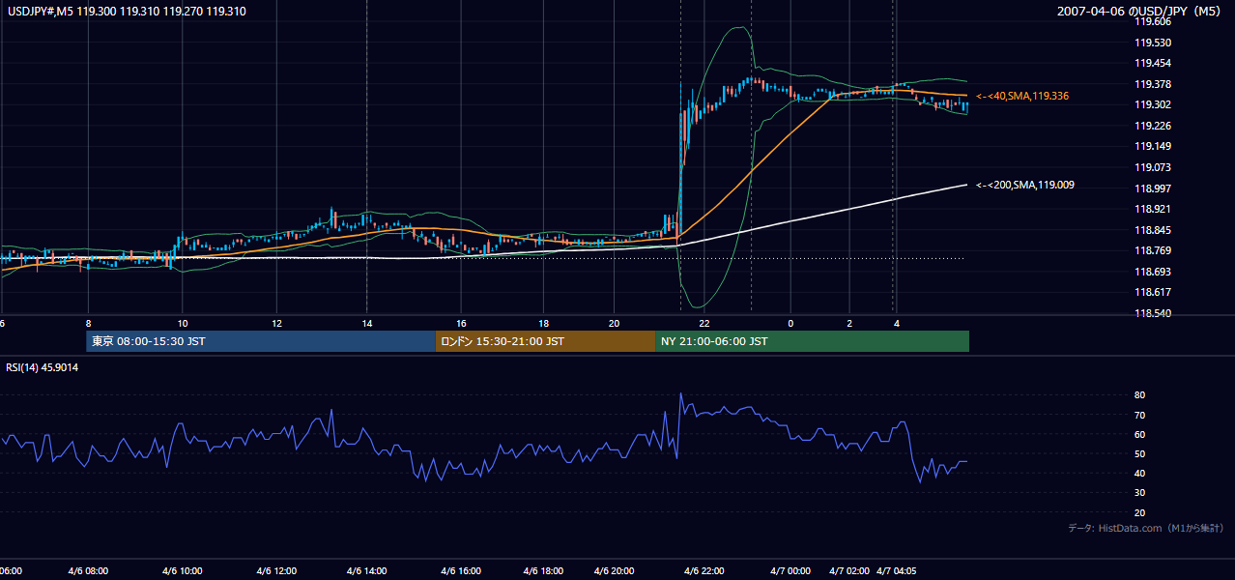Select the 40 SMA 119.336 label

[1022, 96]
